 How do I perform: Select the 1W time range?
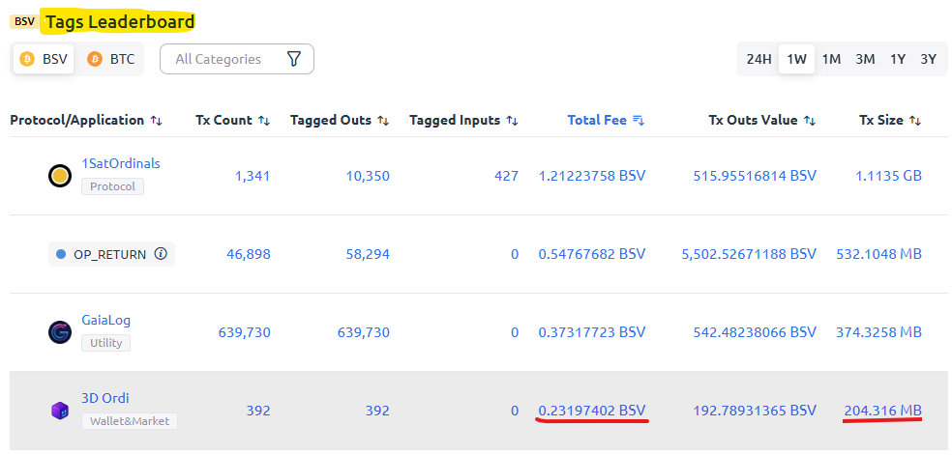(x=796, y=59)
